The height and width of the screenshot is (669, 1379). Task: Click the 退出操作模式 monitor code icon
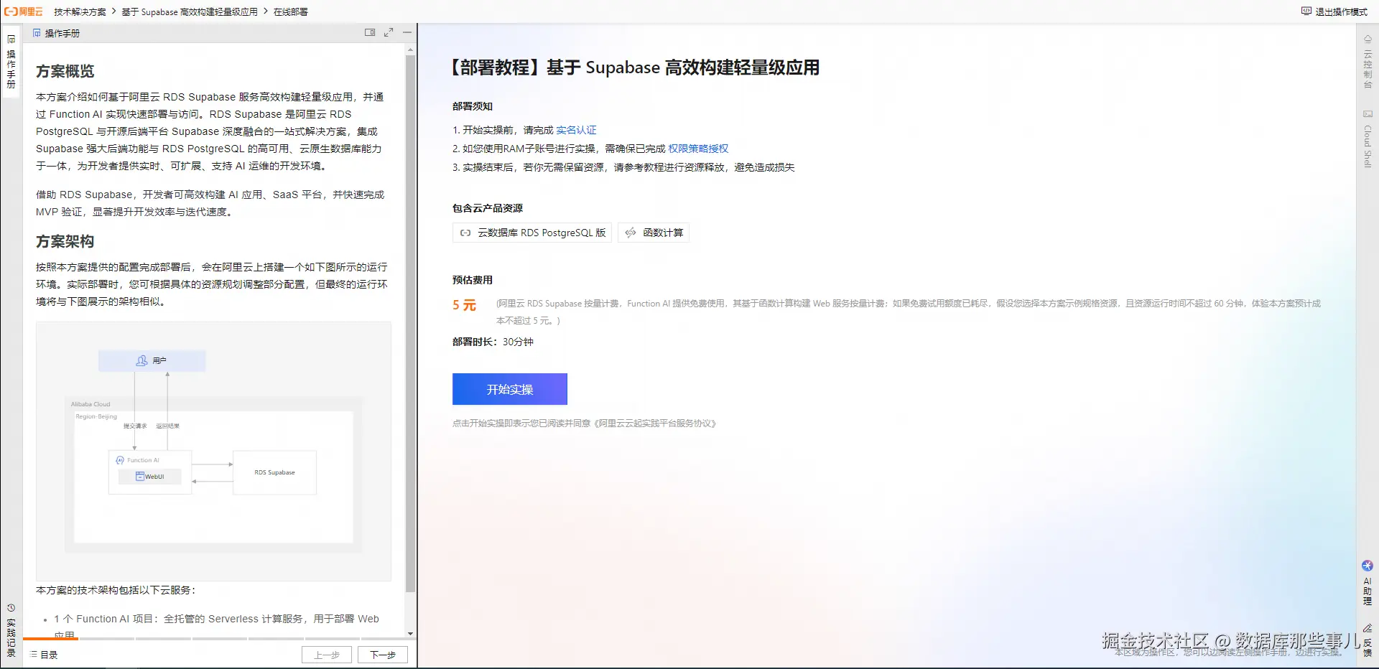click(x=1306, y=11)
